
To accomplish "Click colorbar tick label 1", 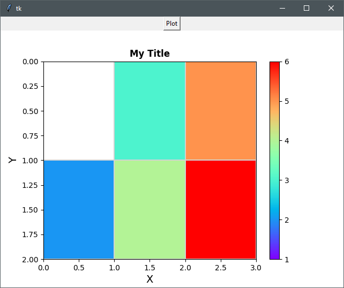I will (x=287, y=260).
